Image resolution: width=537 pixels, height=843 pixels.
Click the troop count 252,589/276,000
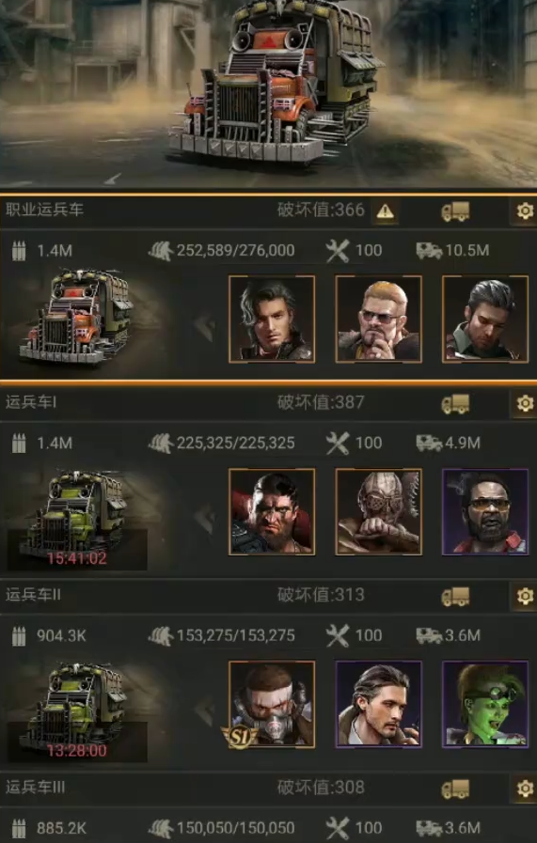pyautogui.click(x=235, y=251)
